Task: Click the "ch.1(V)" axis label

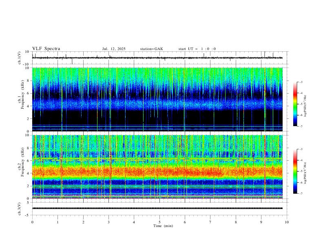Action: 20,58
